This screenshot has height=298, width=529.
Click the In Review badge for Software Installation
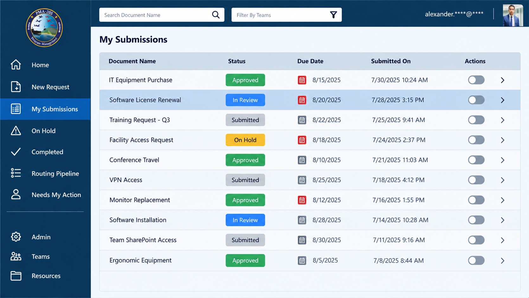[245, 220]
